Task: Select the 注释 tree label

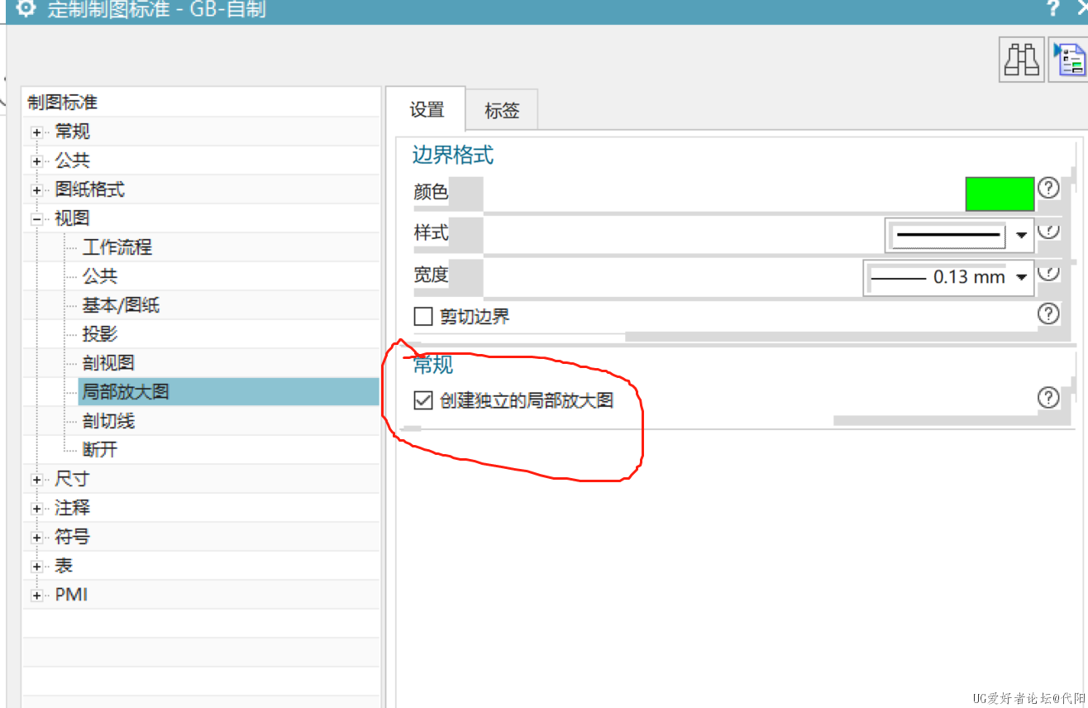Action: click(72, 508)
